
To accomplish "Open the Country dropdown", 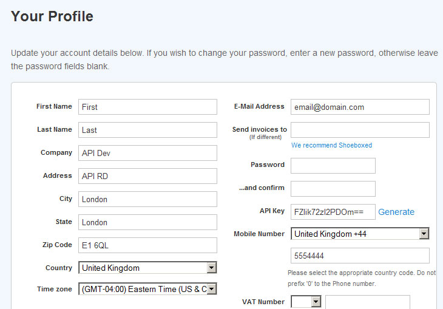I will pyautogui.click(x=147, y=268).
